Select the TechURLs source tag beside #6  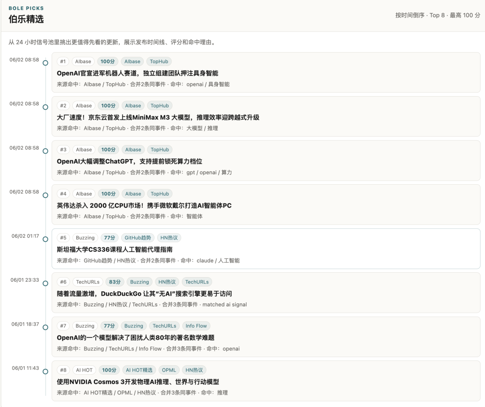point(88,282)
